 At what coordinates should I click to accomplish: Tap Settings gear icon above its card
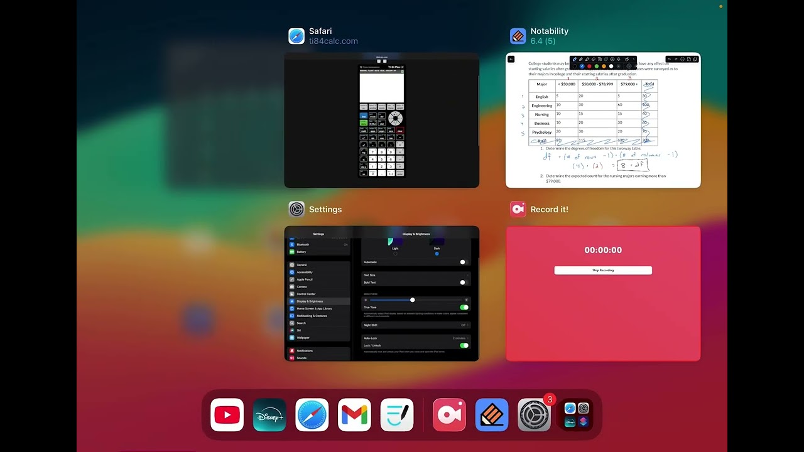(296, 209)
